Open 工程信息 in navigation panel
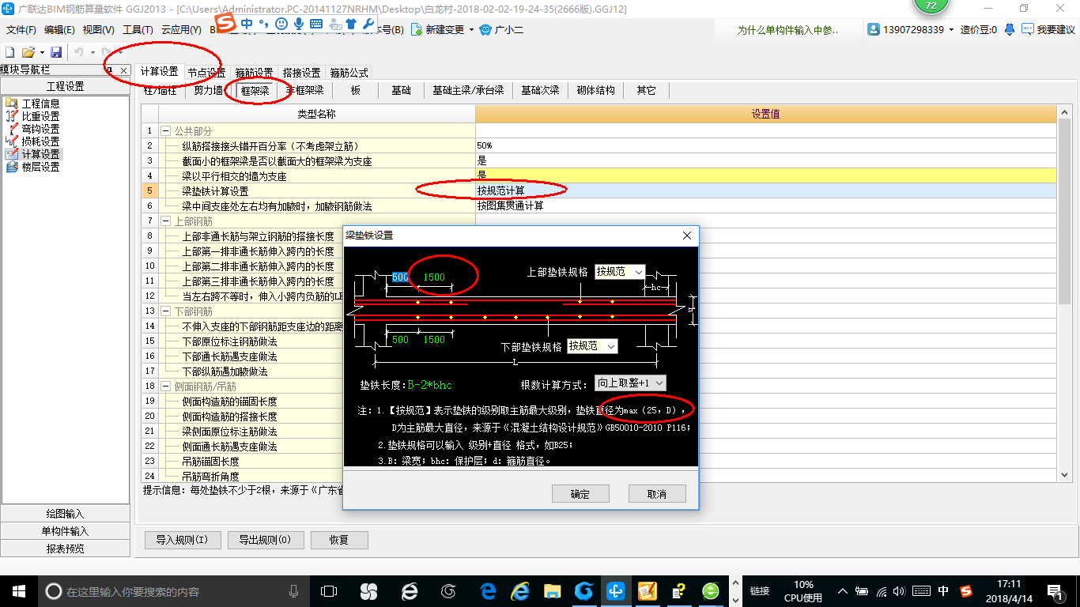1080x607 pixels. click(x=40, y=104)
